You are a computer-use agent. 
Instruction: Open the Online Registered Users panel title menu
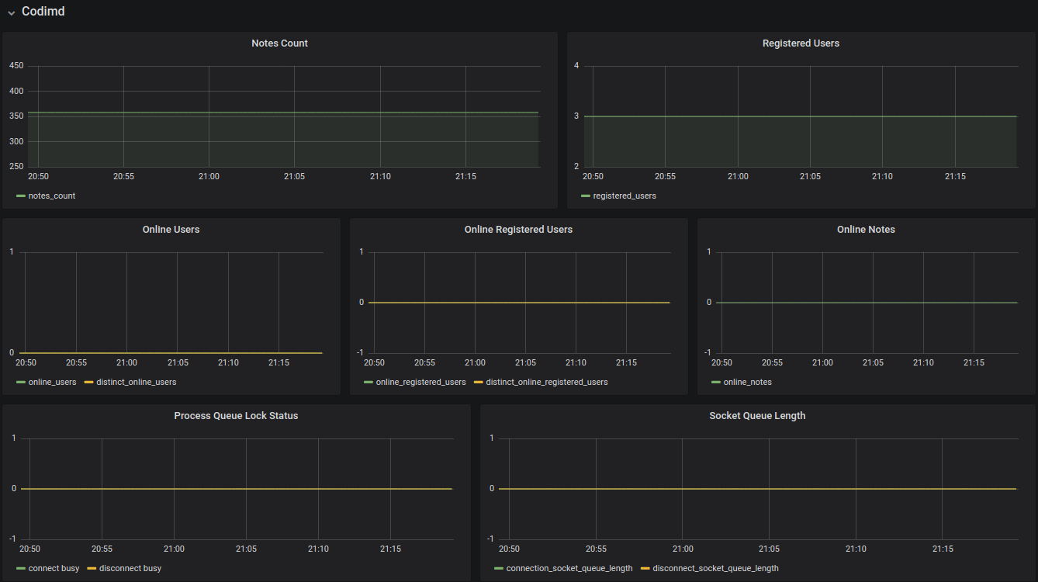tap(518, 230)
